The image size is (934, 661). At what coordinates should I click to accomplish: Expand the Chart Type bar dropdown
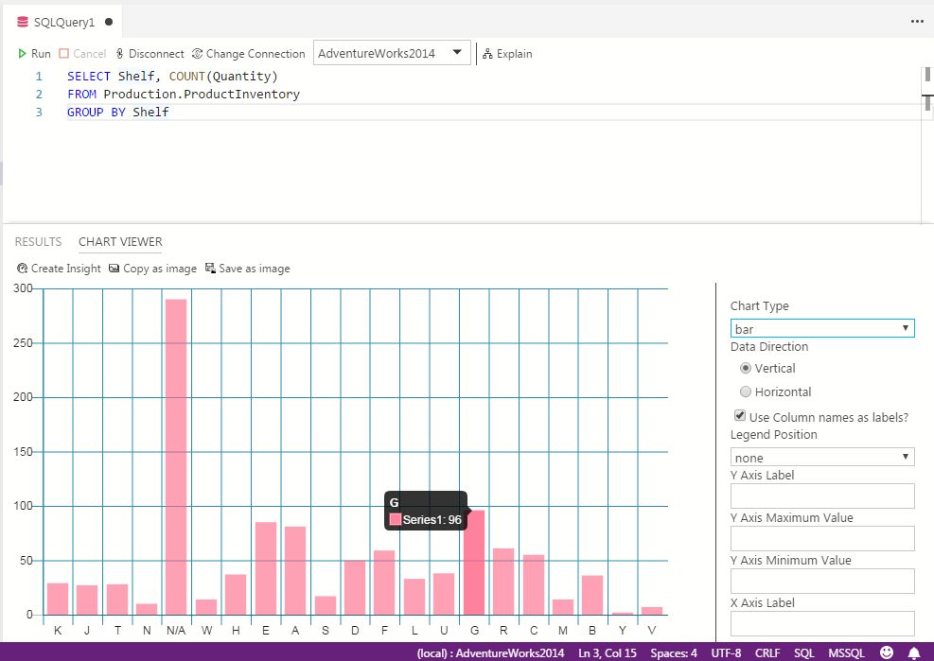[822, 329]
